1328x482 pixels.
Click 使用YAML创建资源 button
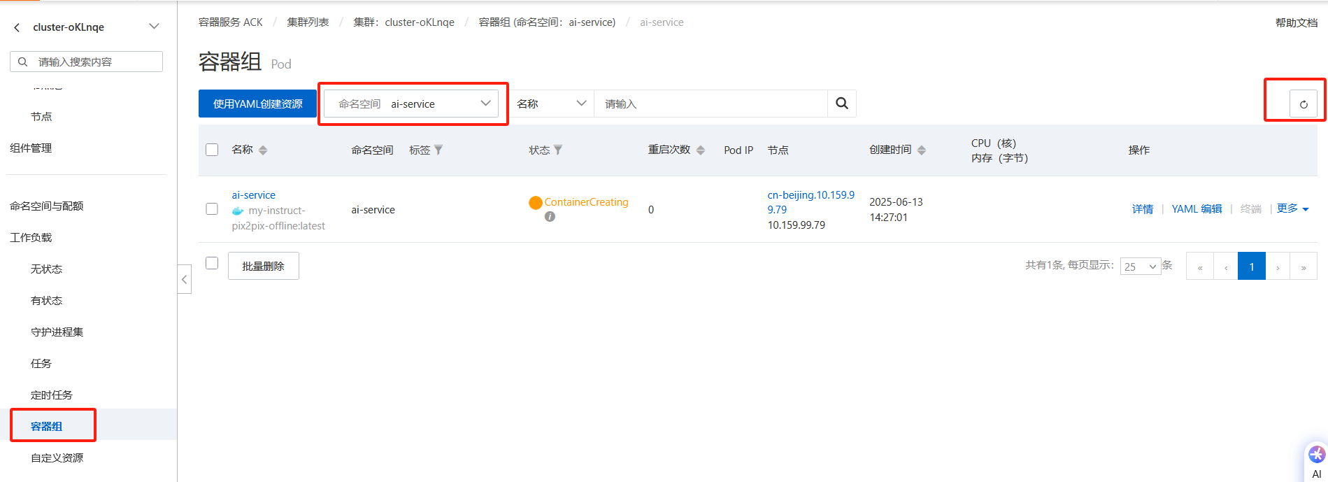257,104
